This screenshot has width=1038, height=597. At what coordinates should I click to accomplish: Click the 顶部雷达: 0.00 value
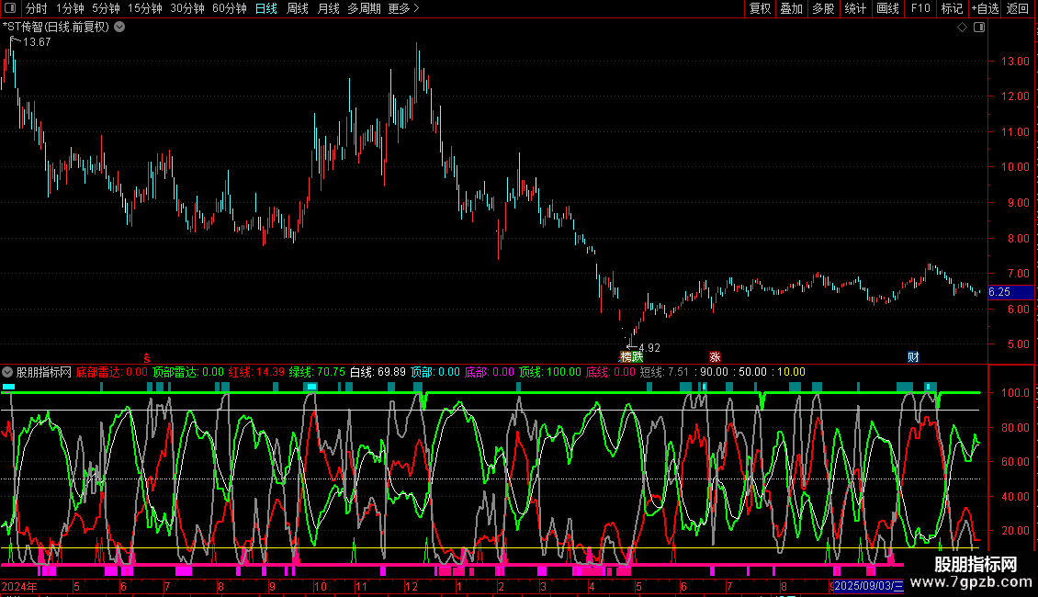(x=188, y=372)
